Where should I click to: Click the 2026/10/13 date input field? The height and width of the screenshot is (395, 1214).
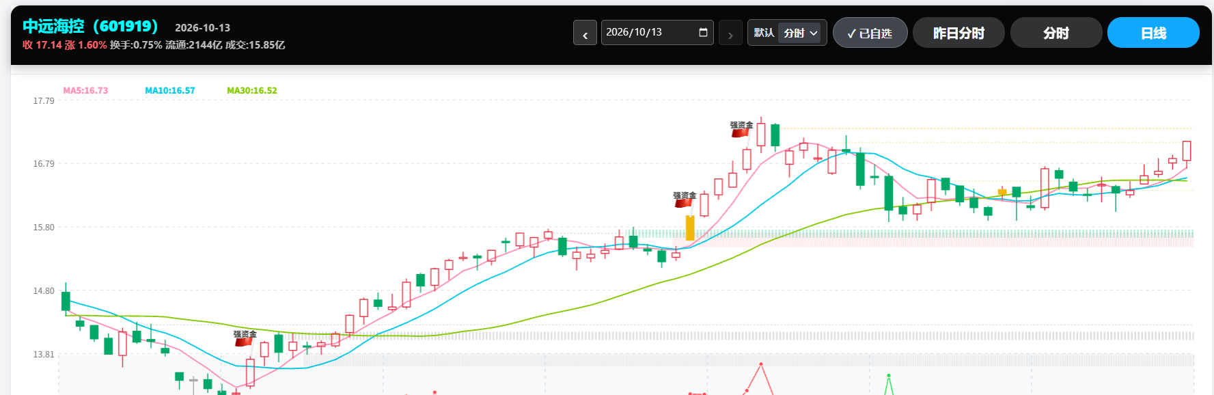click(x=657, y=33)
